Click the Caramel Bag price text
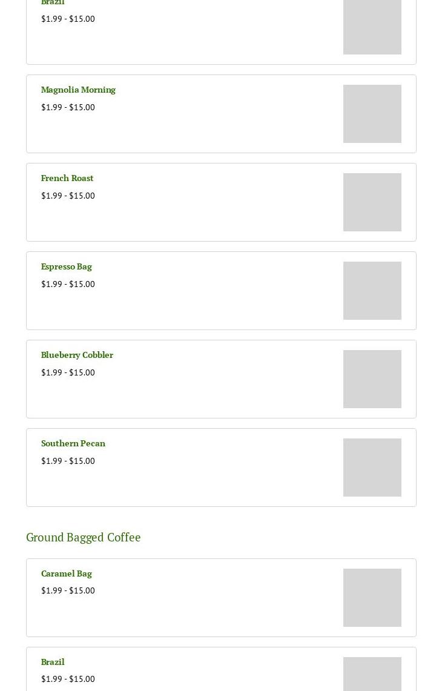 click(x=68, y=590)
